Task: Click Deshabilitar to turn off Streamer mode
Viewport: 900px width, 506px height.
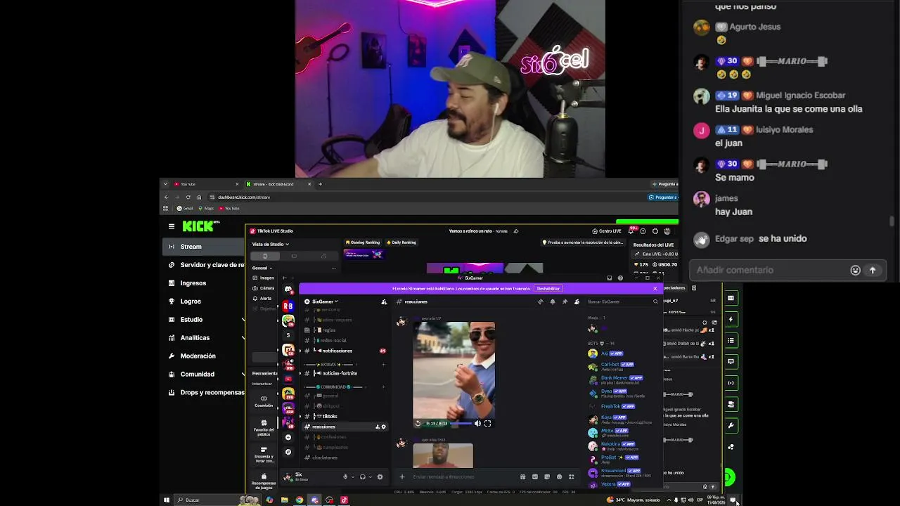Action: pyautogui.click(x=548, y=289)
